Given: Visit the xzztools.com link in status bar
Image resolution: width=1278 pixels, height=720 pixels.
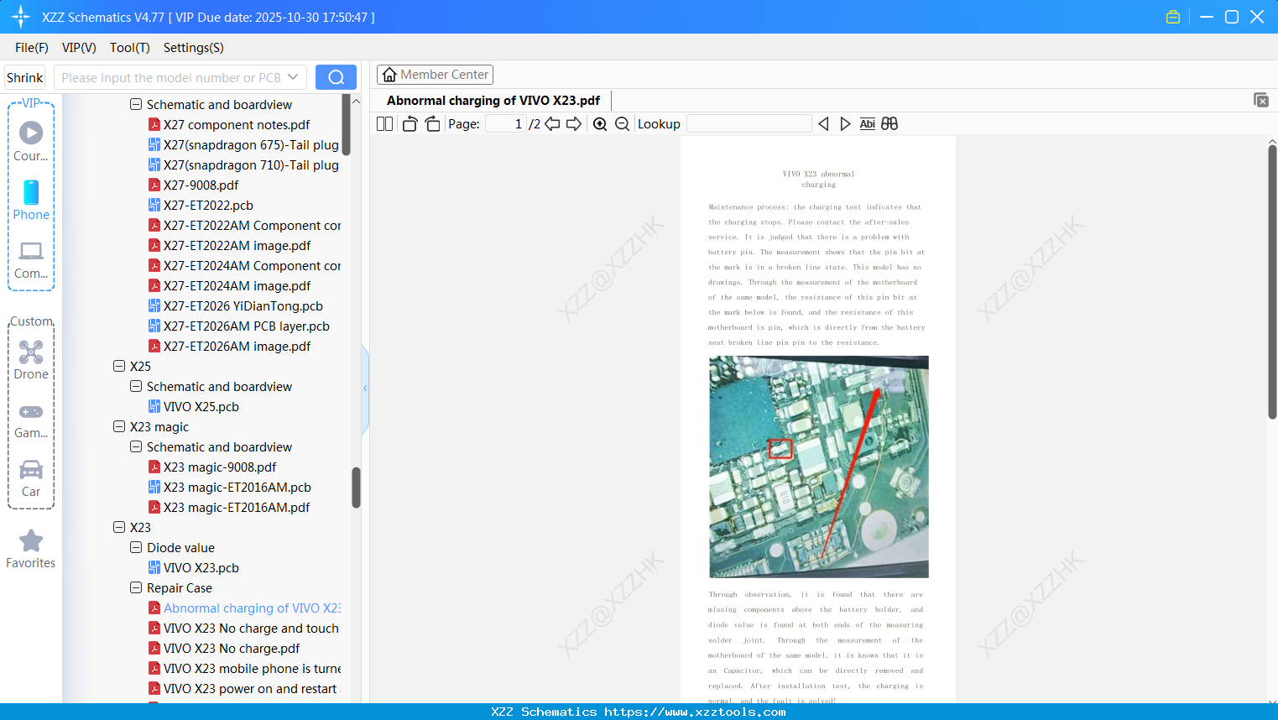Looking at the screenshot, I should coord(695,712).
